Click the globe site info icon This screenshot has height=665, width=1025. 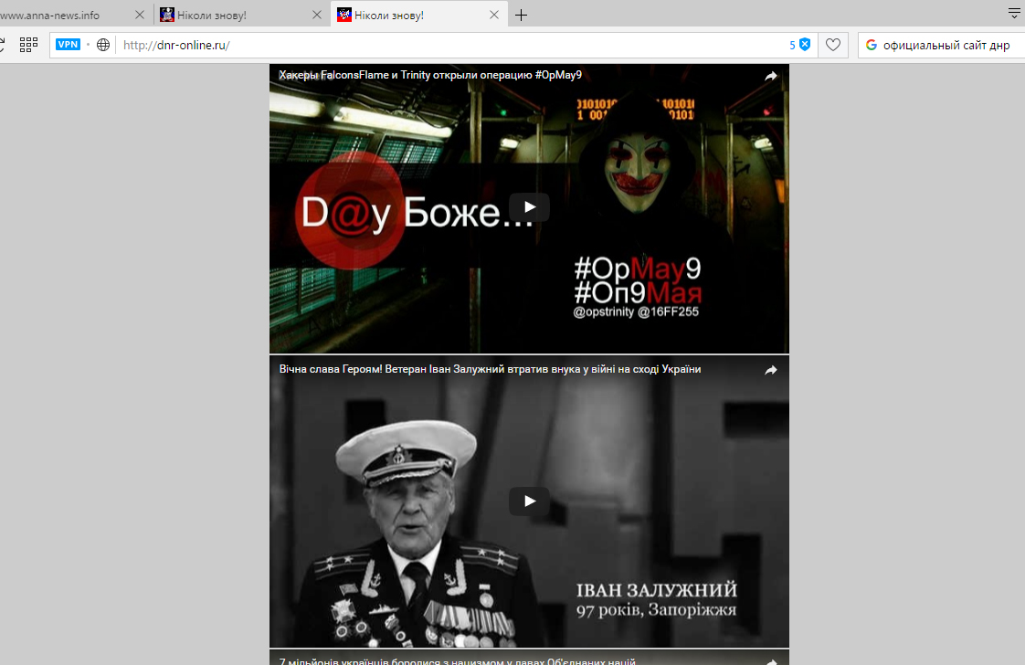tap(103, 45)
